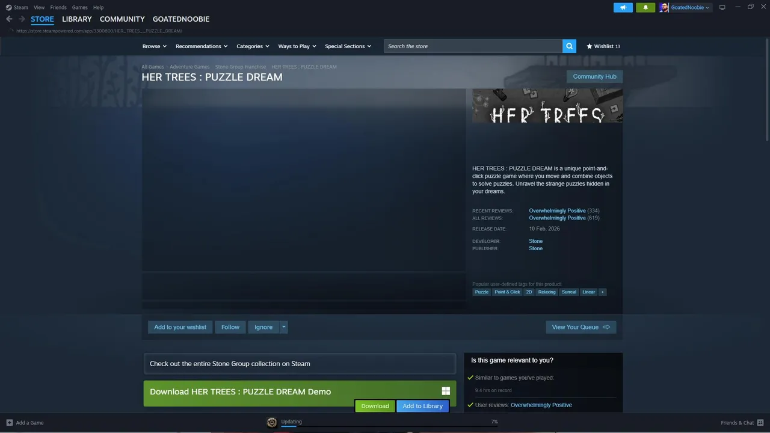Click the Friends & Chat icon
Screen dimensions: 770x433
(759, 423)
